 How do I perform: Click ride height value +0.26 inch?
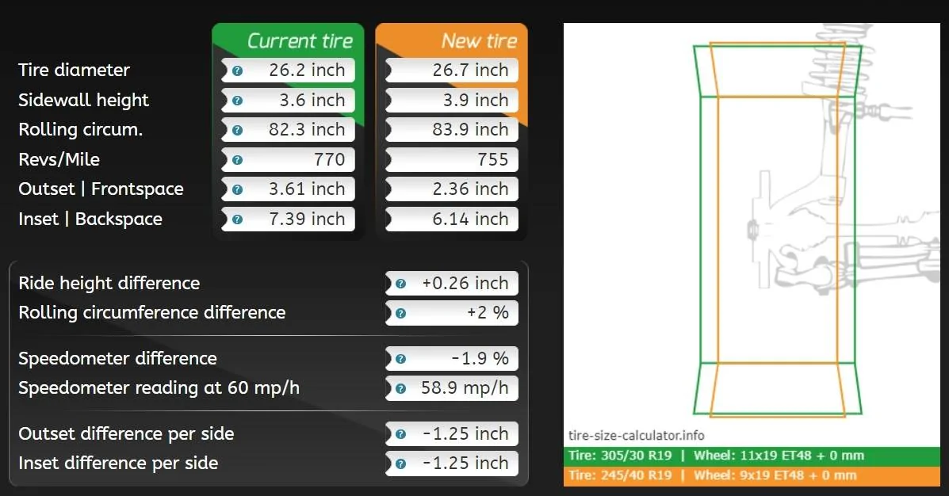pos(452,283)
